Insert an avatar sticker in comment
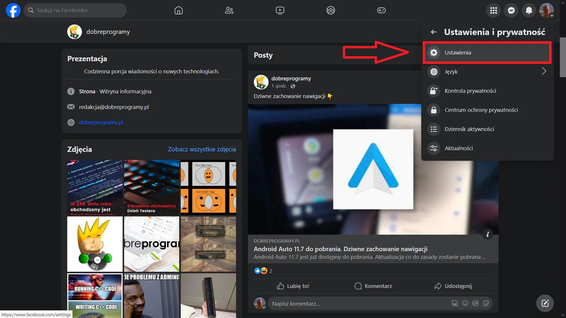 (x=455, y=304)
